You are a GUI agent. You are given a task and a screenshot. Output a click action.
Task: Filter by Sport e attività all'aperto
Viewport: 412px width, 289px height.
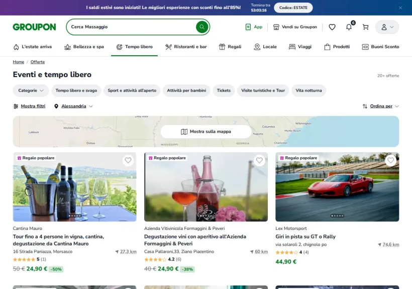point(132,90)
